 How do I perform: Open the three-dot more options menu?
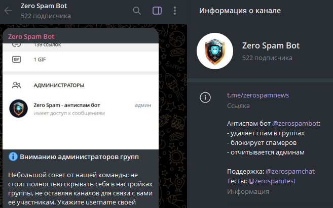tap(174, 11)
